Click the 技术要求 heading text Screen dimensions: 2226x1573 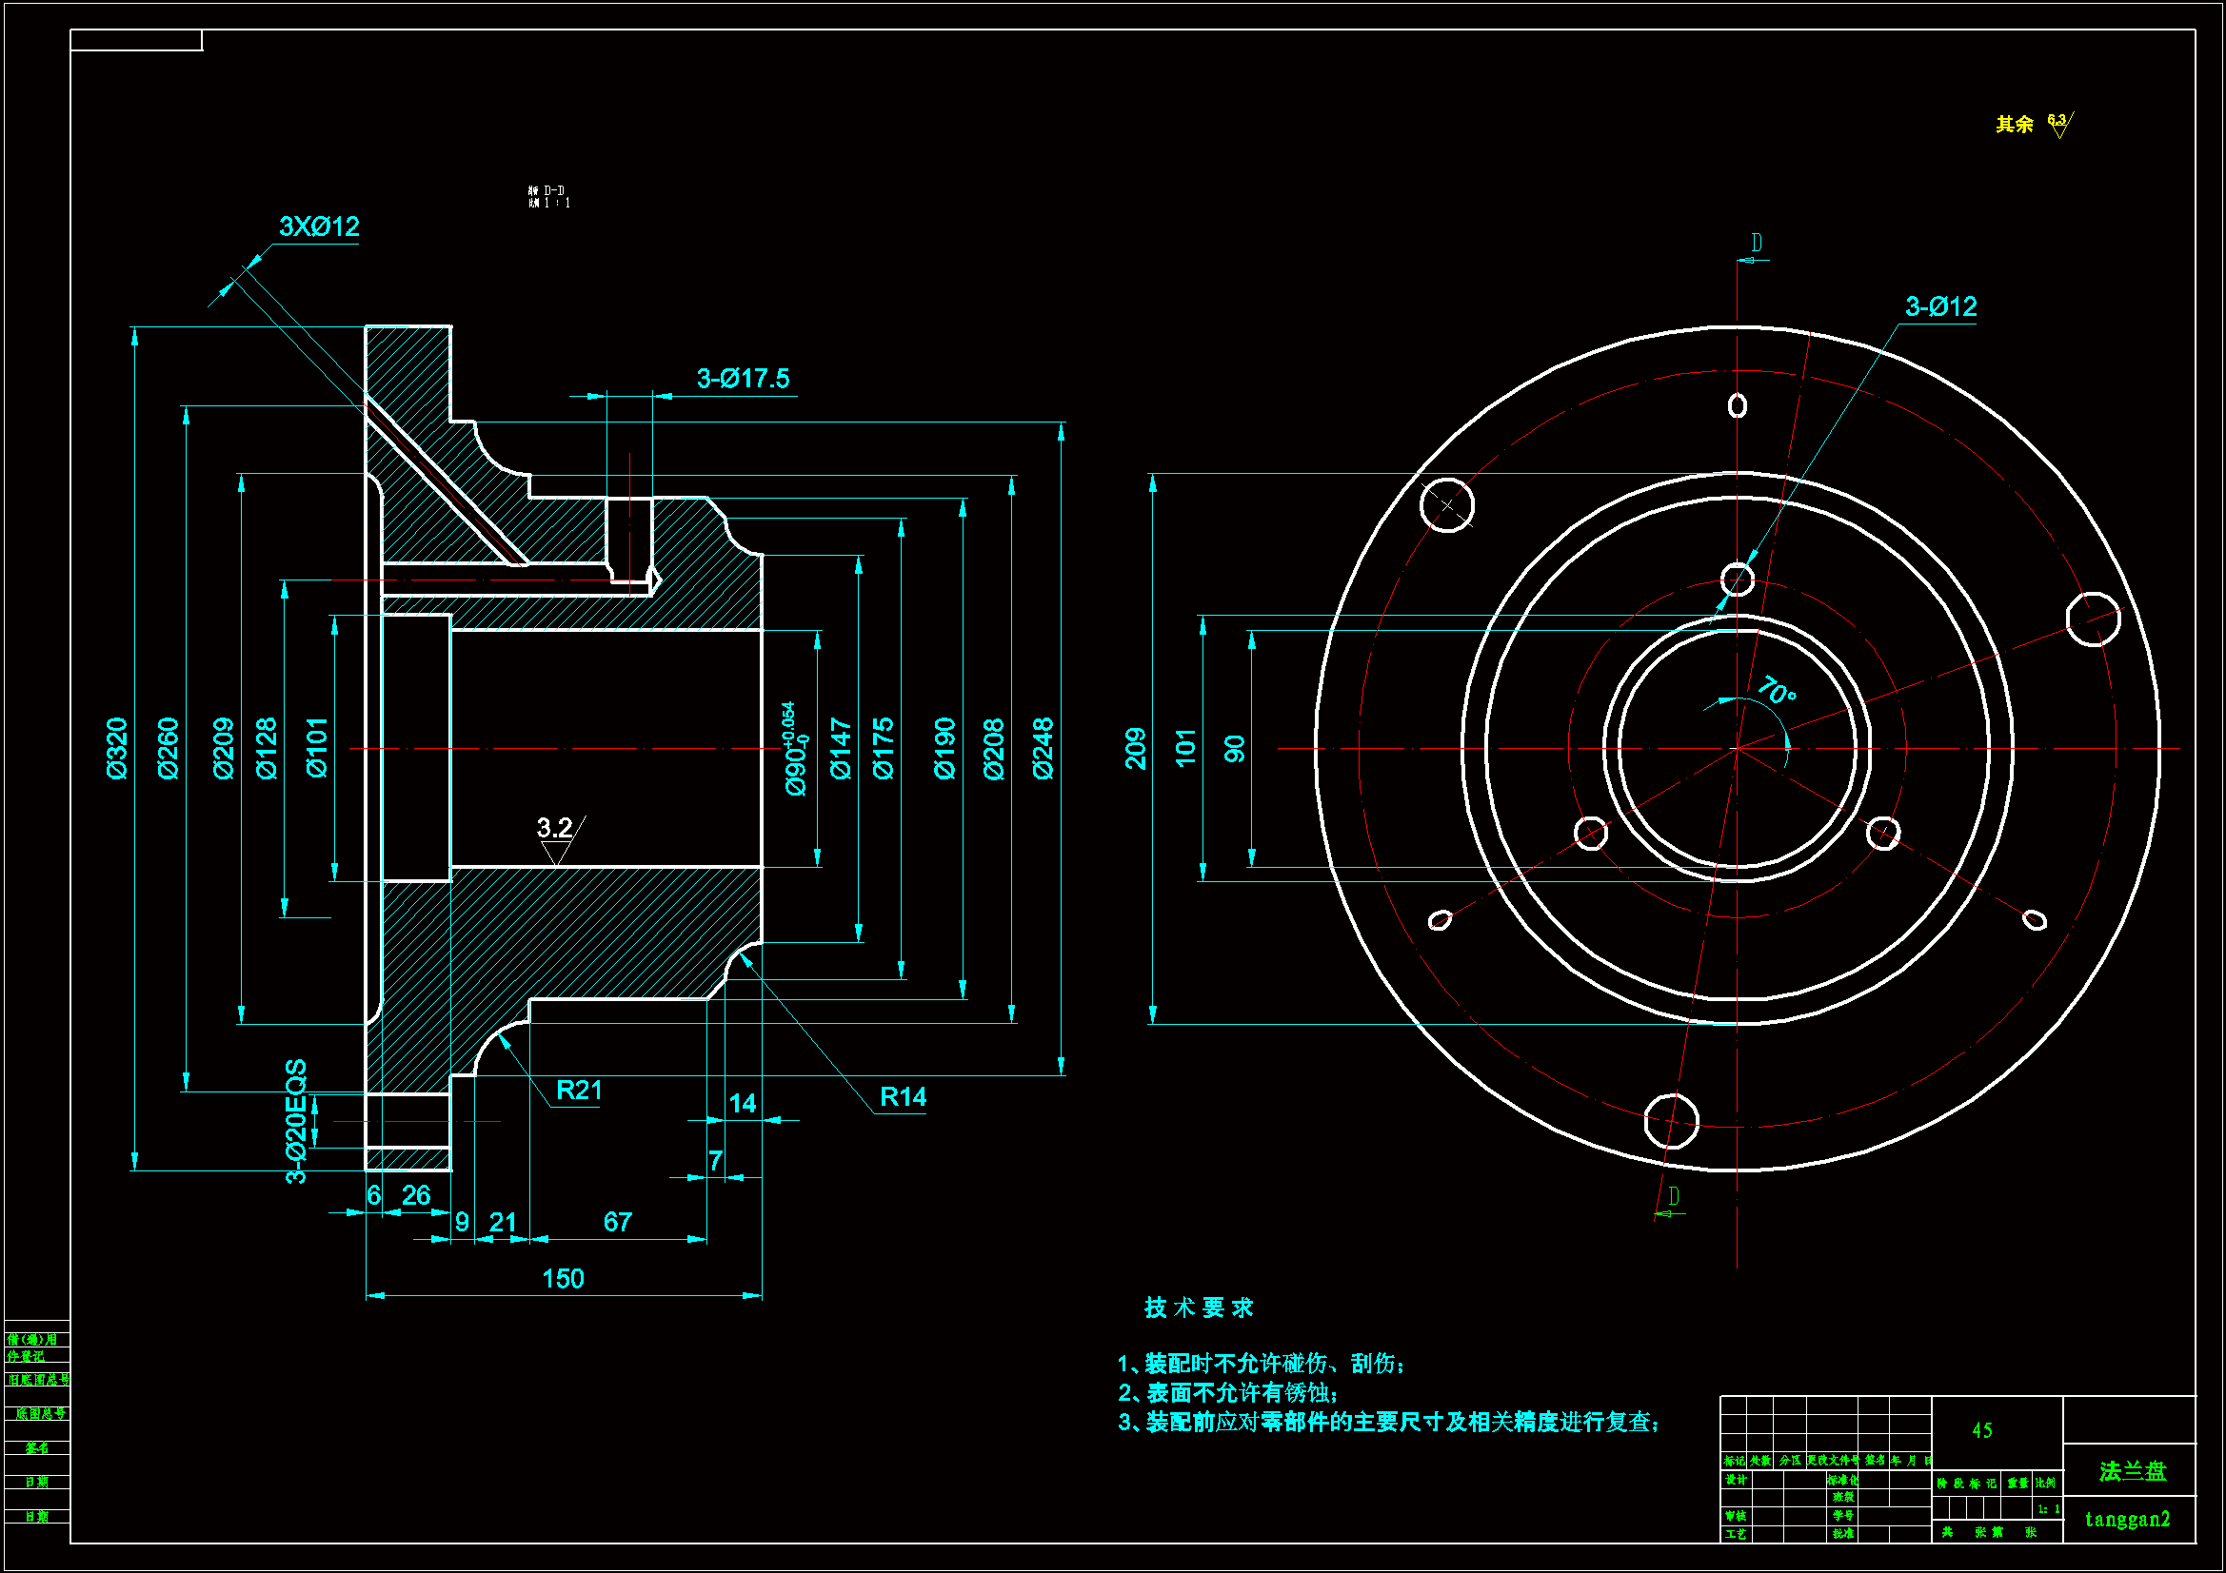pos(1199,1308)
